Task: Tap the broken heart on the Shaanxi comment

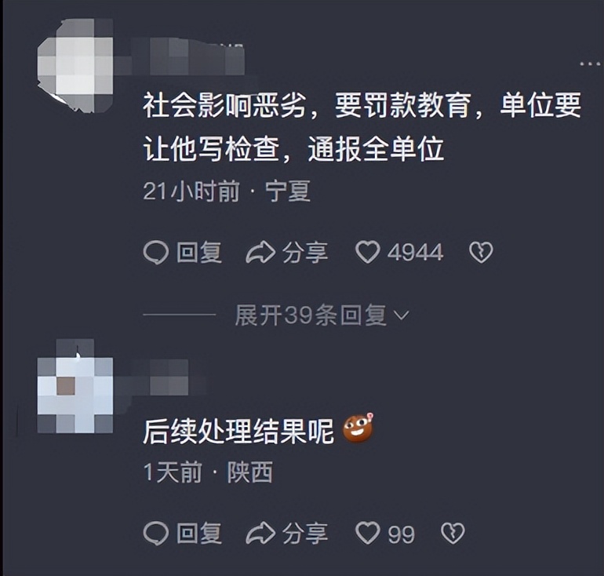Action: 453,534
